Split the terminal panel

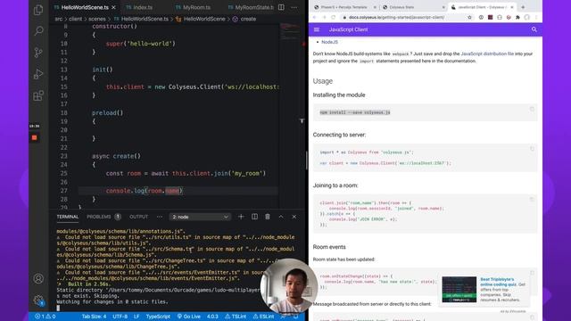pyautogui.click(x=254, y=217)
